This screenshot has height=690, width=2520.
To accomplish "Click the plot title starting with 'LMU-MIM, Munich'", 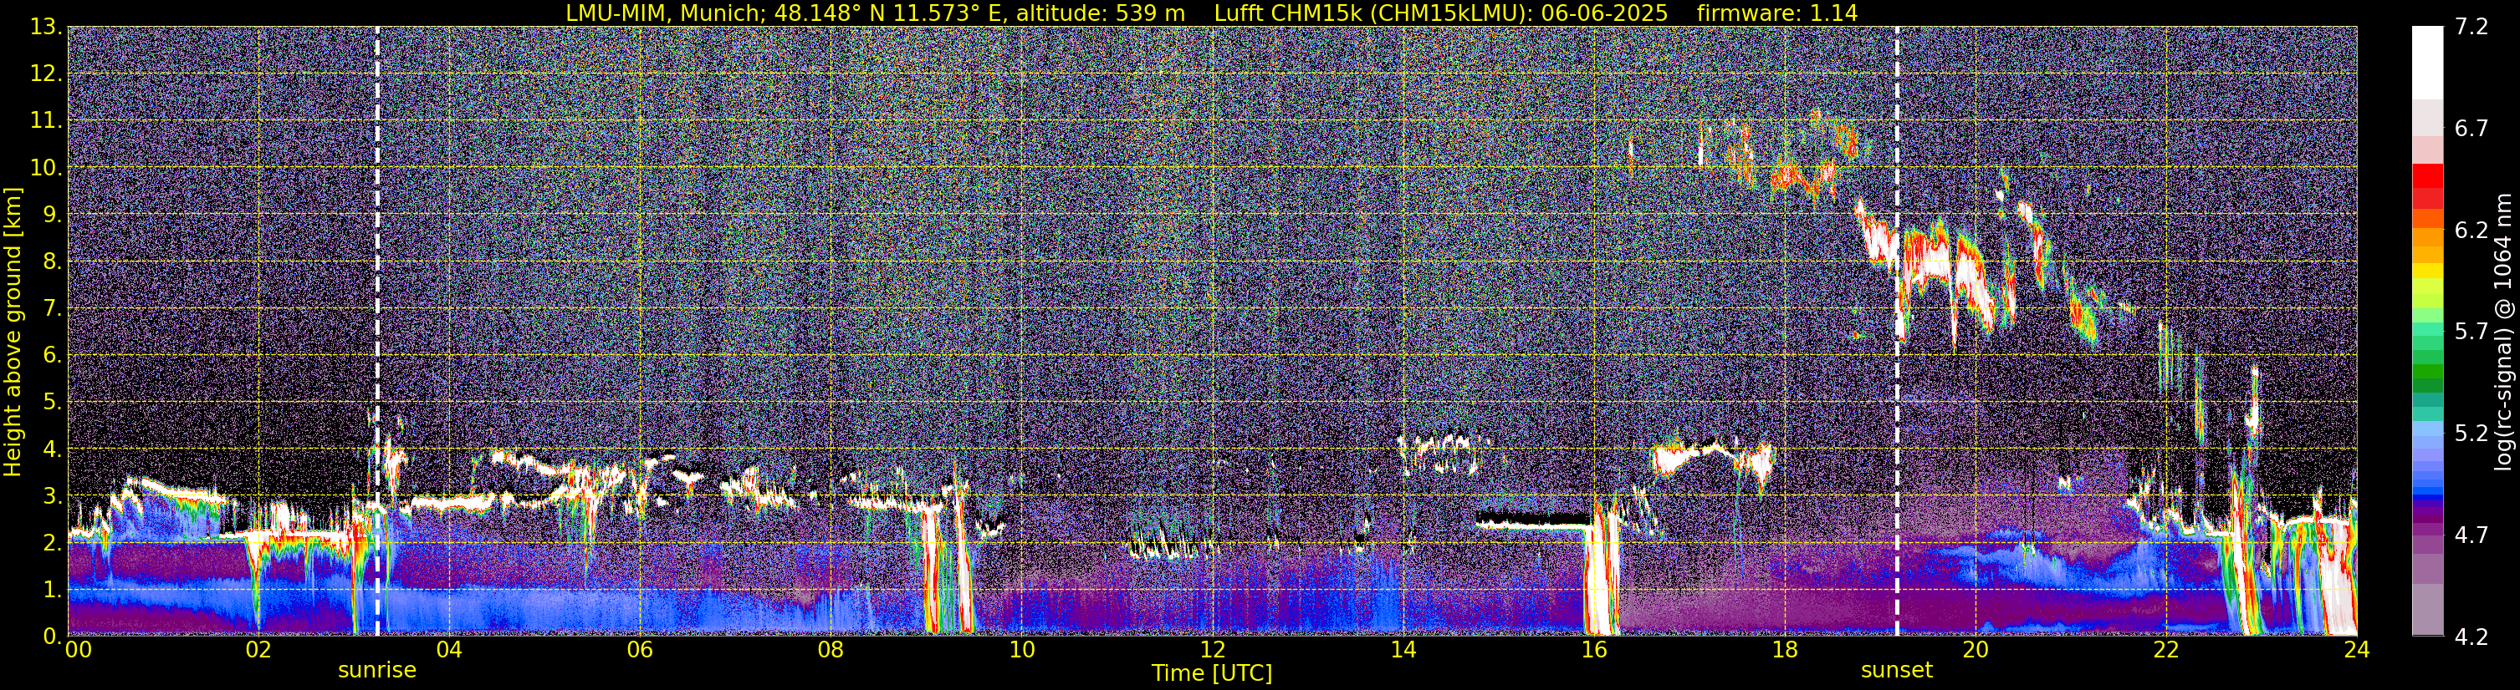I will coord(1211,13).
